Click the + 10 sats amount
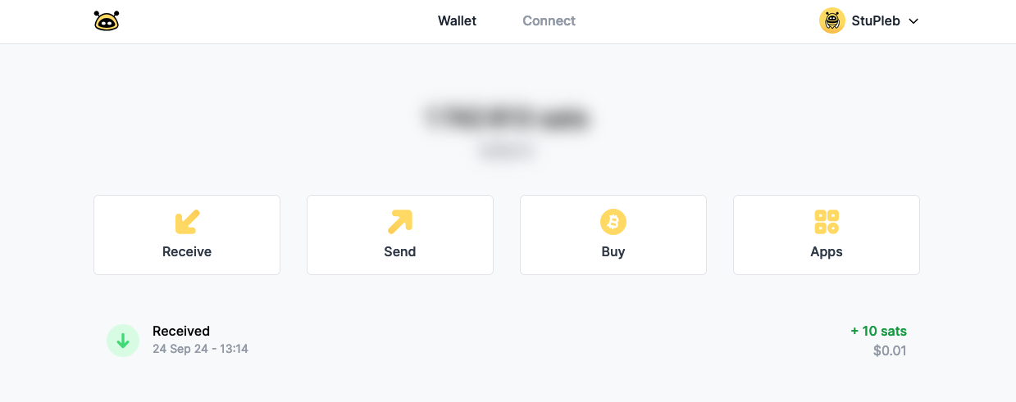Viewport: 1016px width, 402px height. [x=878, y=331]
